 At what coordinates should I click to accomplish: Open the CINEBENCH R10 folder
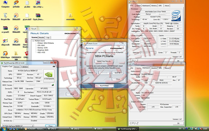(16, 56)
